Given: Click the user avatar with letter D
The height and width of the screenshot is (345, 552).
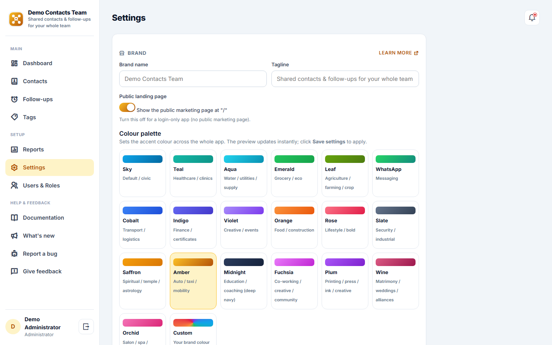Looking at the screenshot, I should 13,327.
